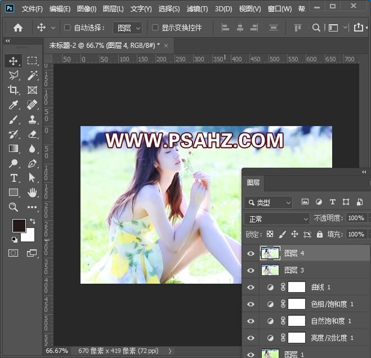This screenshot has width=371, height=358.
Task: Select the Rectangular Marquee tool
Action: click(32, 61)
